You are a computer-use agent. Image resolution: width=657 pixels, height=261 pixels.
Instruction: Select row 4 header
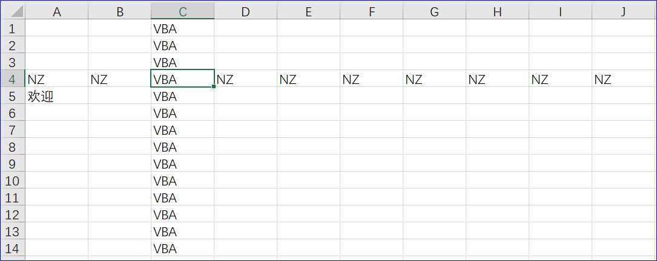click(13, 79)
